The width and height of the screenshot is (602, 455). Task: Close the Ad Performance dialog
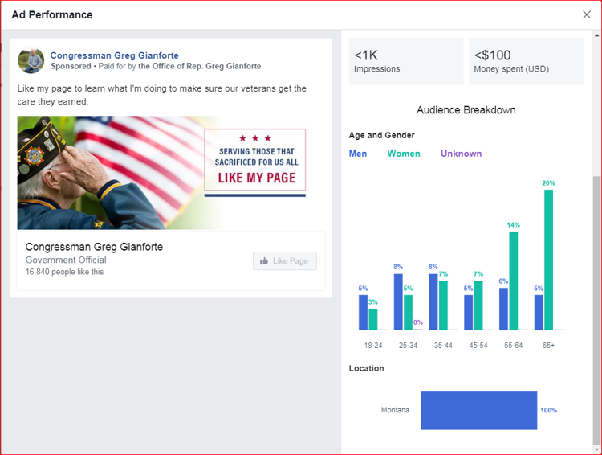(x=586, y=14)
